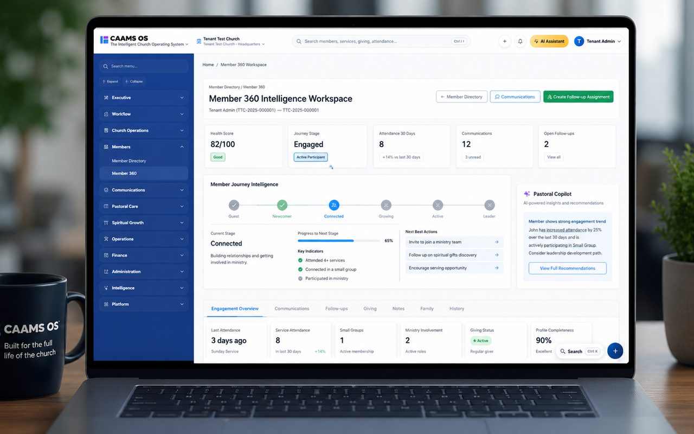694x434 pixels.
Task: Switch to the Notes tab
Action: coord(399,309)
